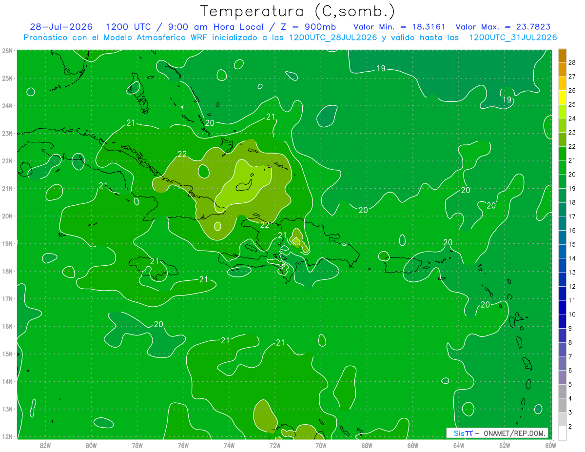Click the 16N latitude label
The image size is (585, 452).
[x=7, y=326]
